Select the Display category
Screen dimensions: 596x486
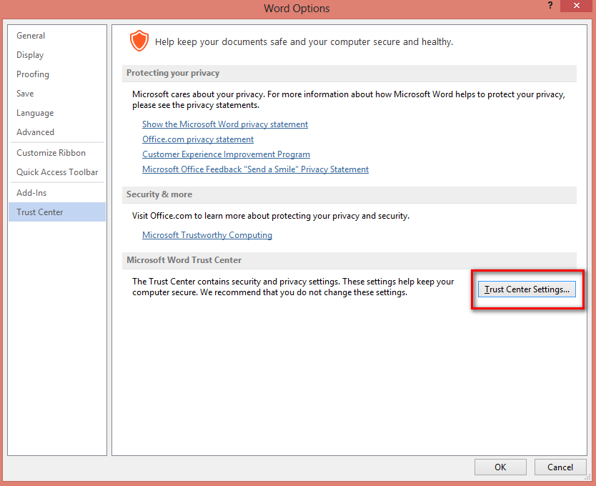57,55
